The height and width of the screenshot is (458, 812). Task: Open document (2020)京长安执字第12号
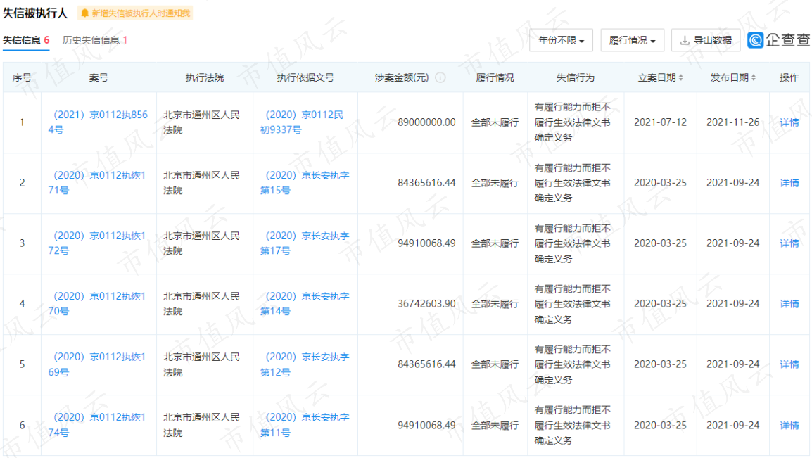(x=305, y=364)
